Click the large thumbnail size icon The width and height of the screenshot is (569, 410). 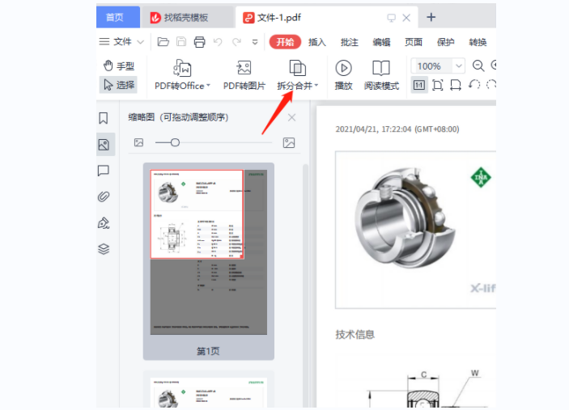click(289, 143)
